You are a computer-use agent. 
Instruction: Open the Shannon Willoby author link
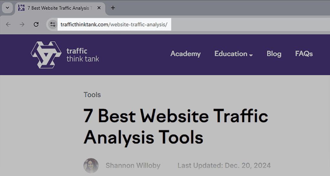(x=133, y=166)
